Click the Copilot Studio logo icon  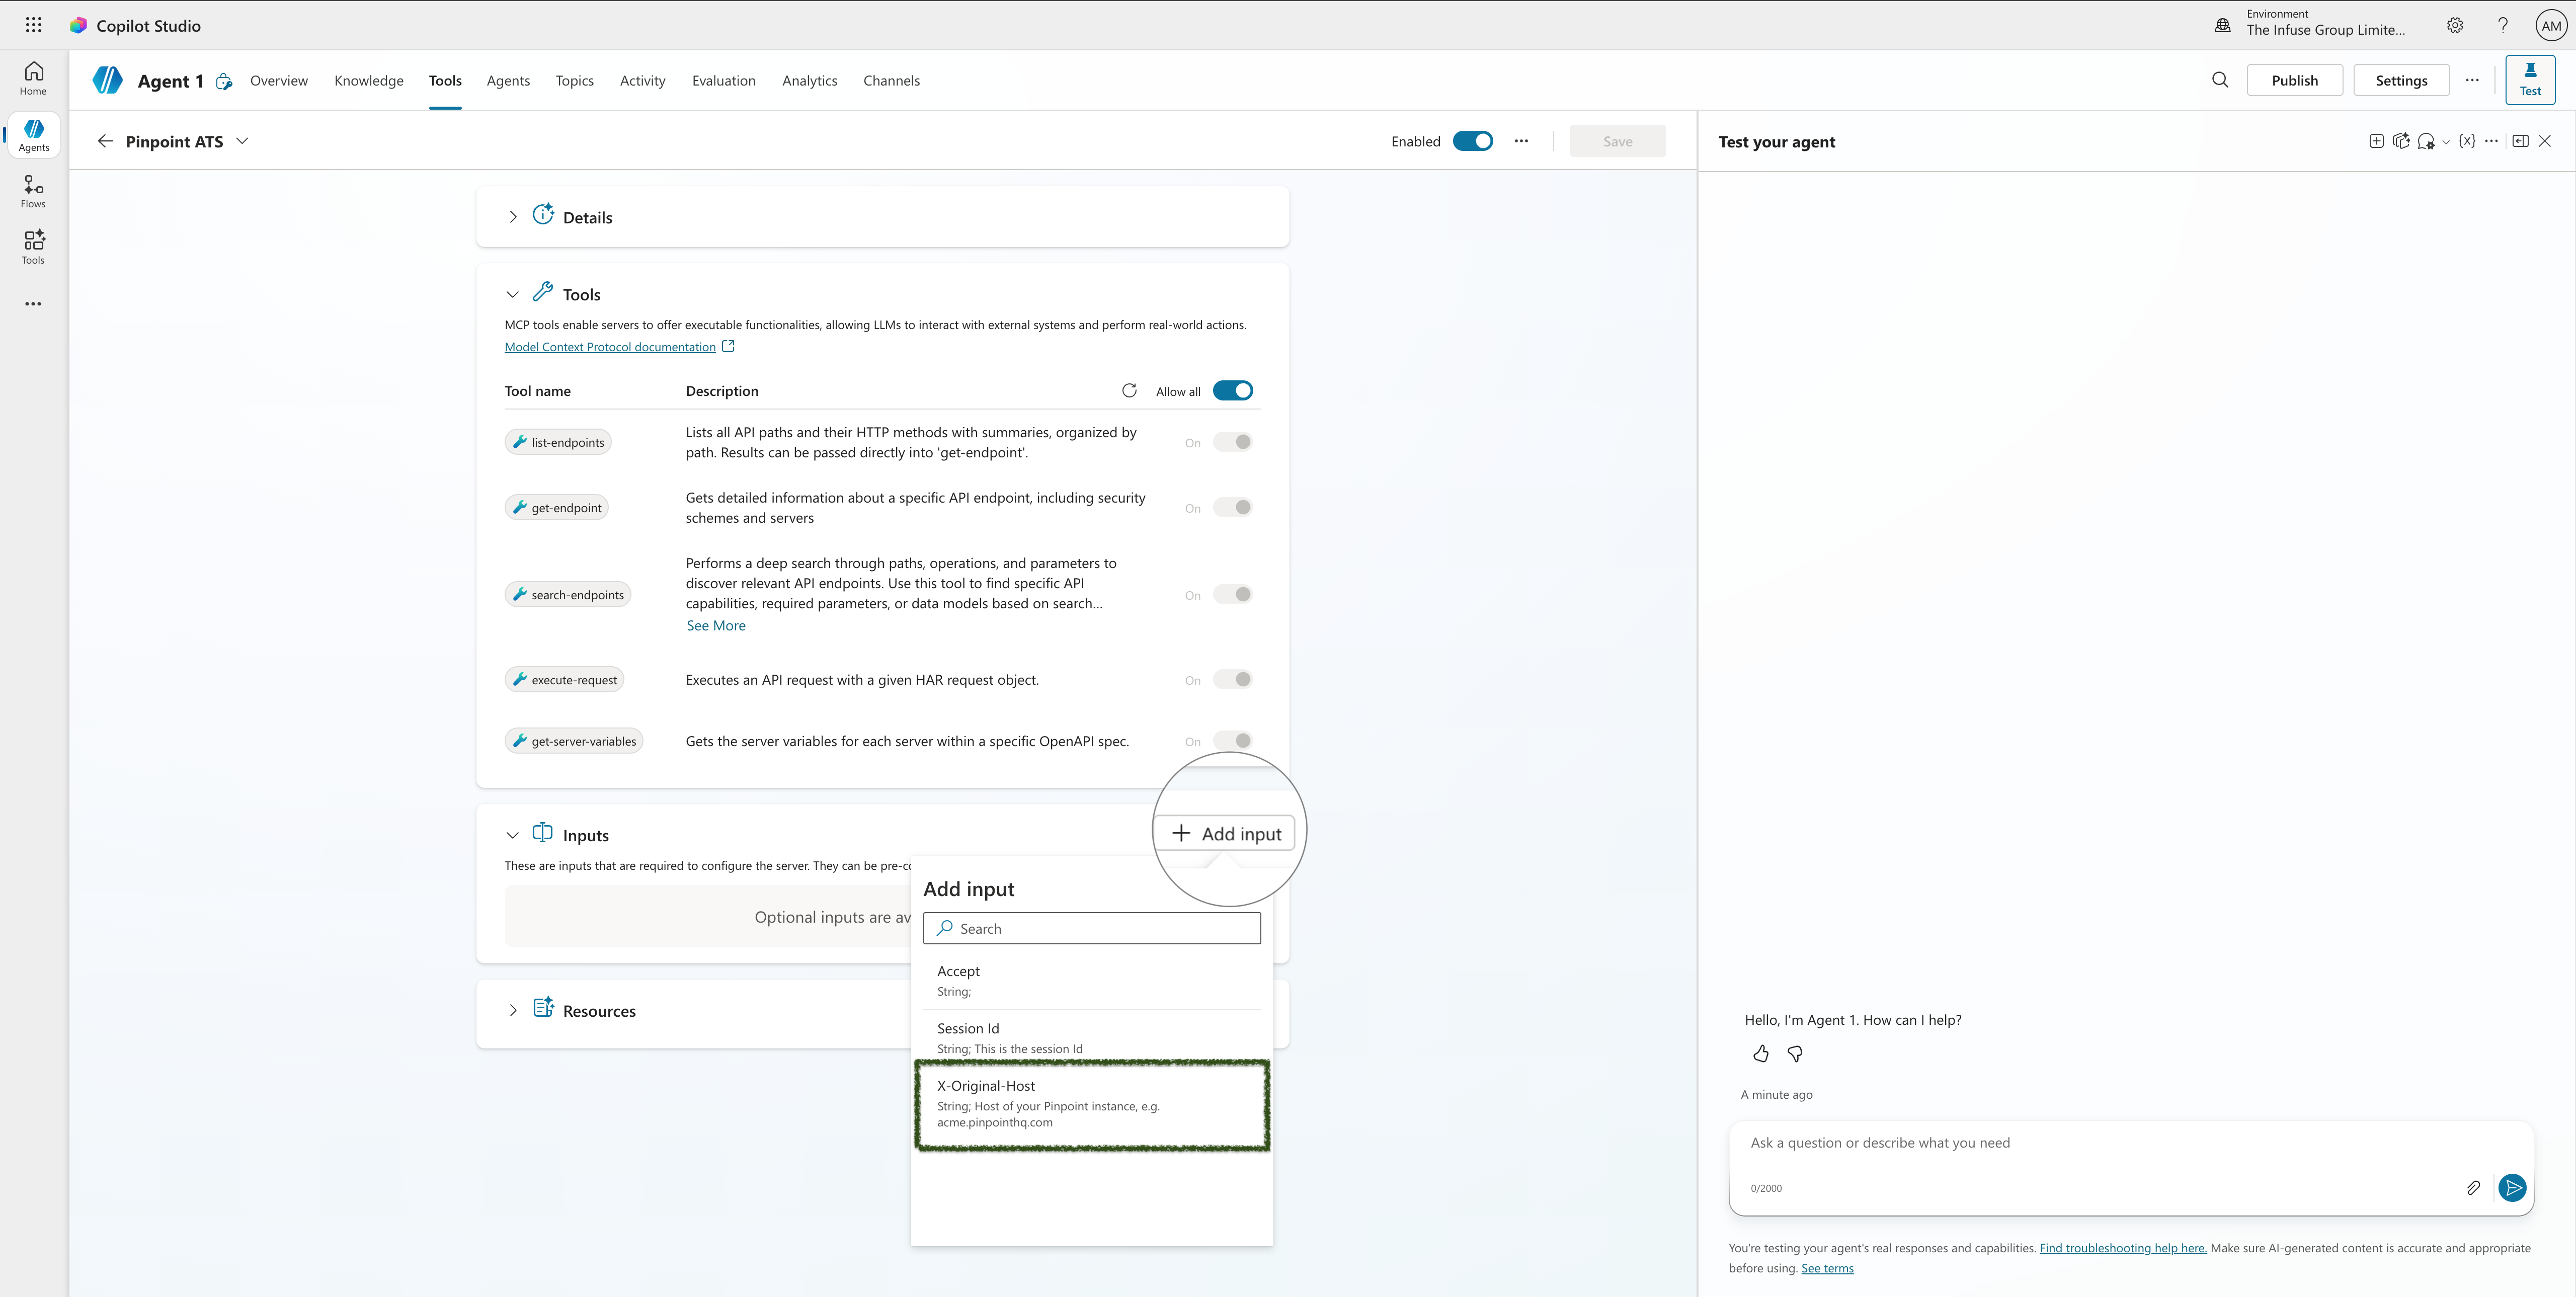(78, 25)
